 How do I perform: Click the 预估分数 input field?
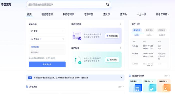tap(47, 47)
